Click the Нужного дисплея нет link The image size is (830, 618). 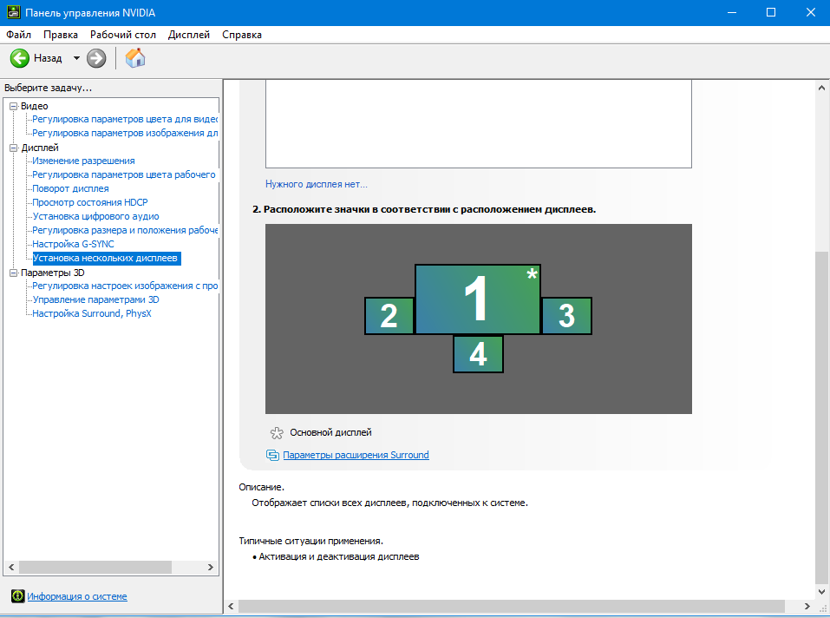coord(317,184)
